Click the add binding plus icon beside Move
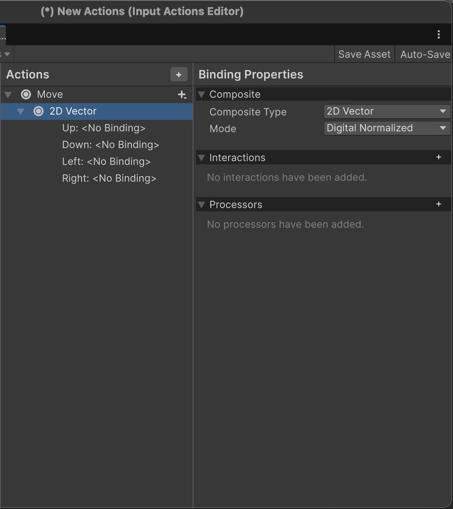 tap(182, 95)
